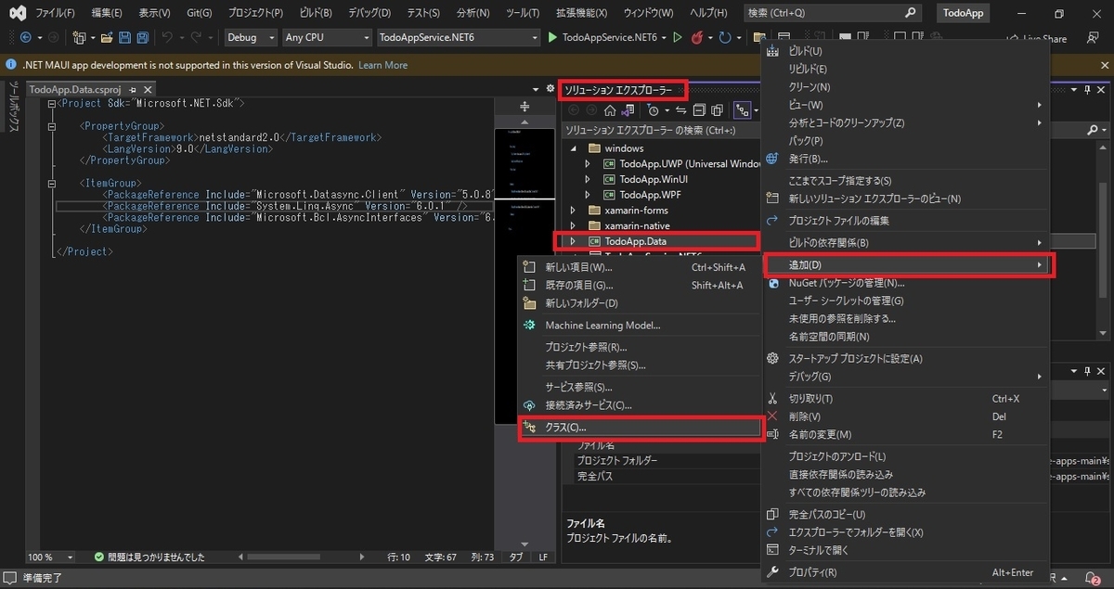Open the Git(G) menu
This screenshot has height=589, width=1114.
click(x=199, y=13)
